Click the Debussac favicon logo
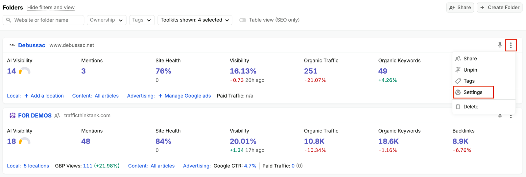 [12, 45]
